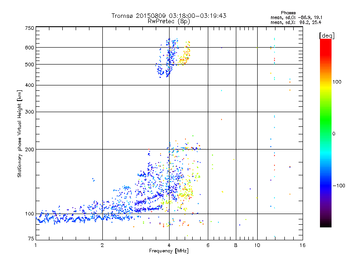356x267 pixels.
Task: Click y-axis tick label '300'
Action: (x=29, y=112)
